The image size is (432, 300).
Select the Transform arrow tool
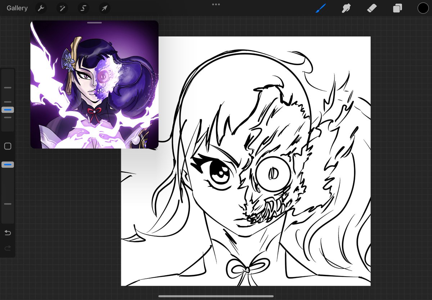(104, 8)
